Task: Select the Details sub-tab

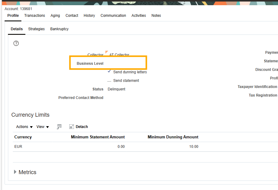Action: coord(17,29)
